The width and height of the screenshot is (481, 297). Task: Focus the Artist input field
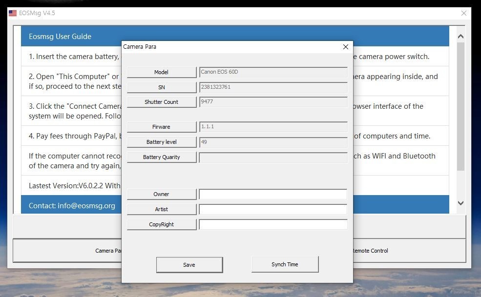coord(273,209)
